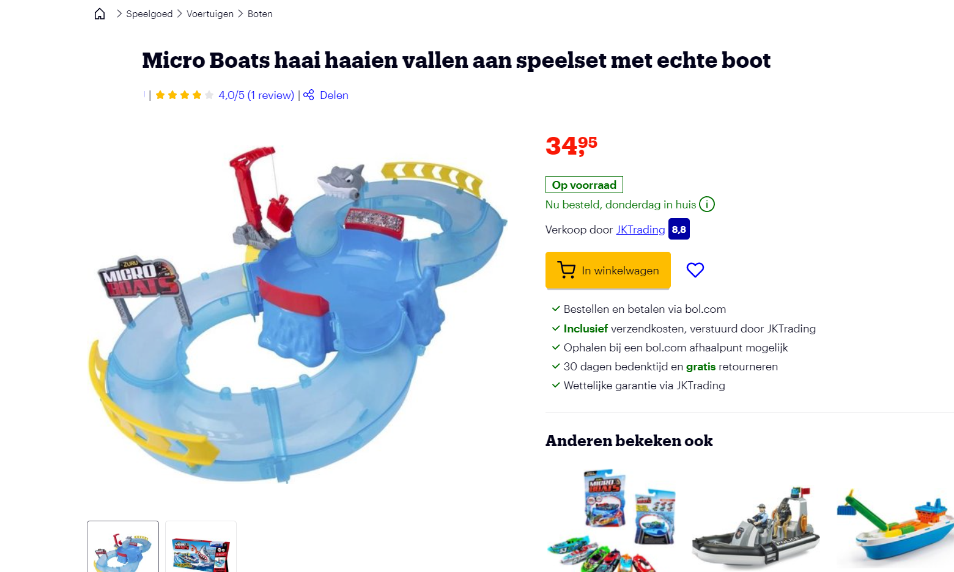This screenshot has height=572, width=954.
Task: Open the 4,0/5 (1 review) link
Action: coord(256,95)
